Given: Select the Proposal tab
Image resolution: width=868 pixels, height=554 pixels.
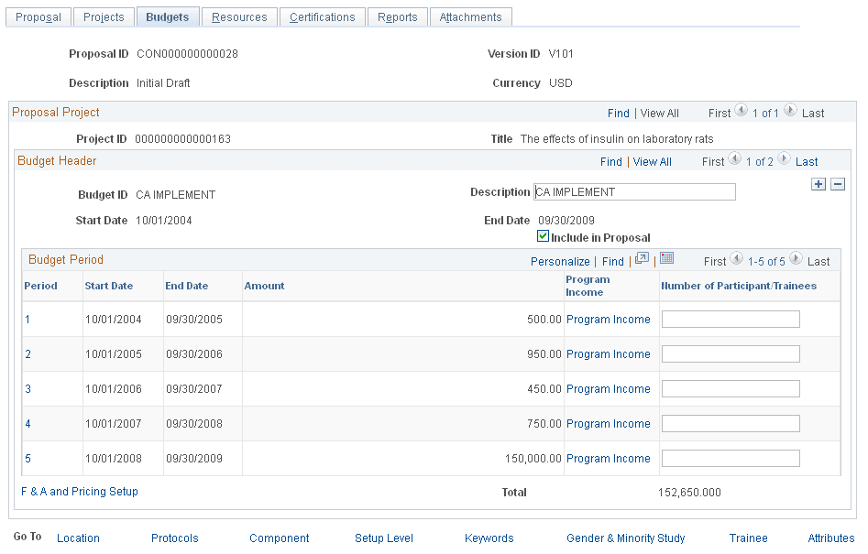Looking at the screenshot, I should (38, 16).
